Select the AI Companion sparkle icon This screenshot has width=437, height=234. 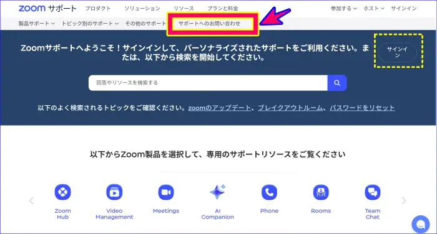218,192
